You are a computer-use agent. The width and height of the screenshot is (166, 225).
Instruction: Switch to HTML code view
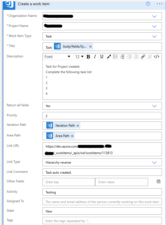click(x=156, y=57)
